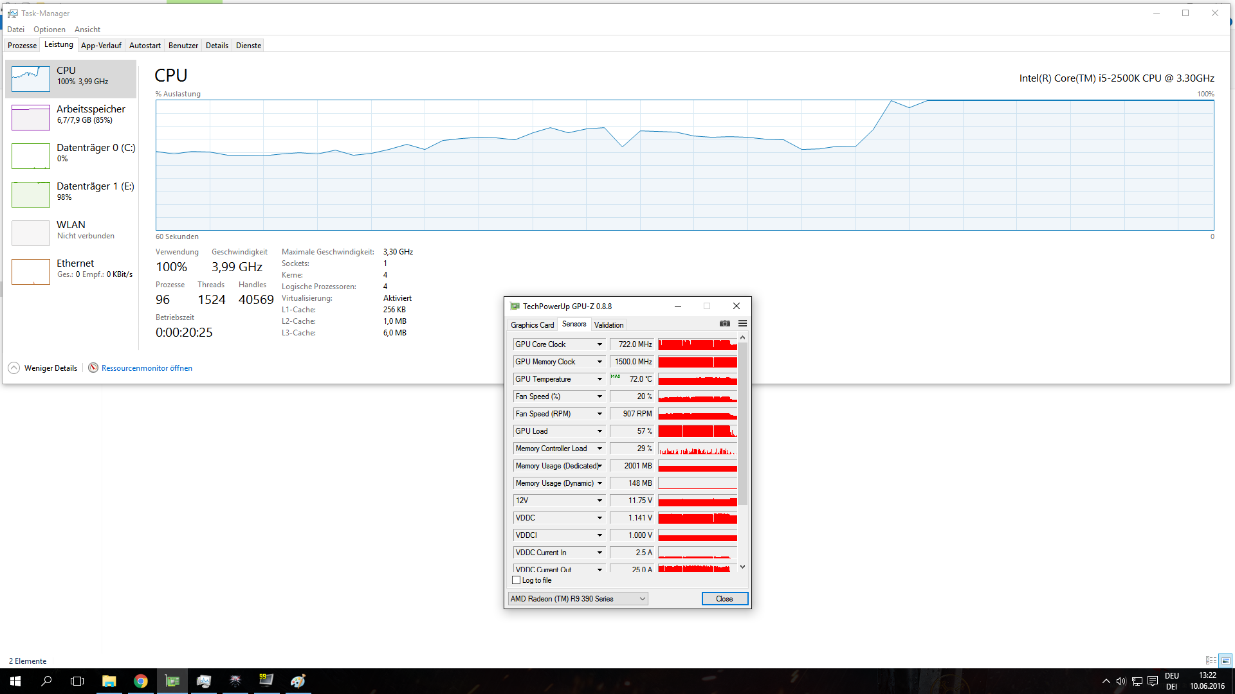Click the GPU-Z scrollbar up arrow
This screenshot has height=694, width=1235.
point(742,337)
